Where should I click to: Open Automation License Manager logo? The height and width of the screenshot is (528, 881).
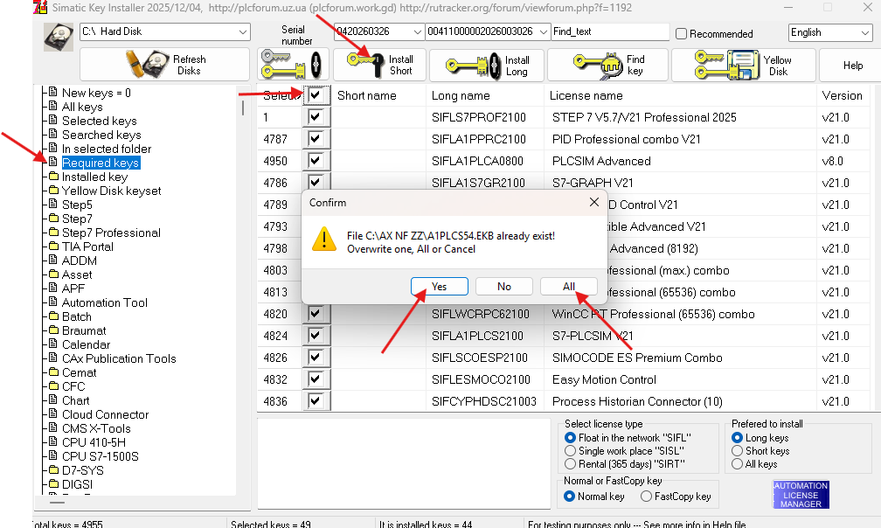click(801, 495)
